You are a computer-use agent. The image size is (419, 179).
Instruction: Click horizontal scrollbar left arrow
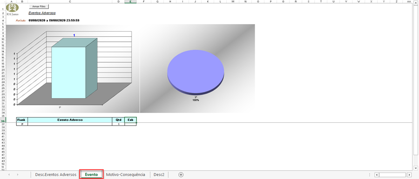377,175
